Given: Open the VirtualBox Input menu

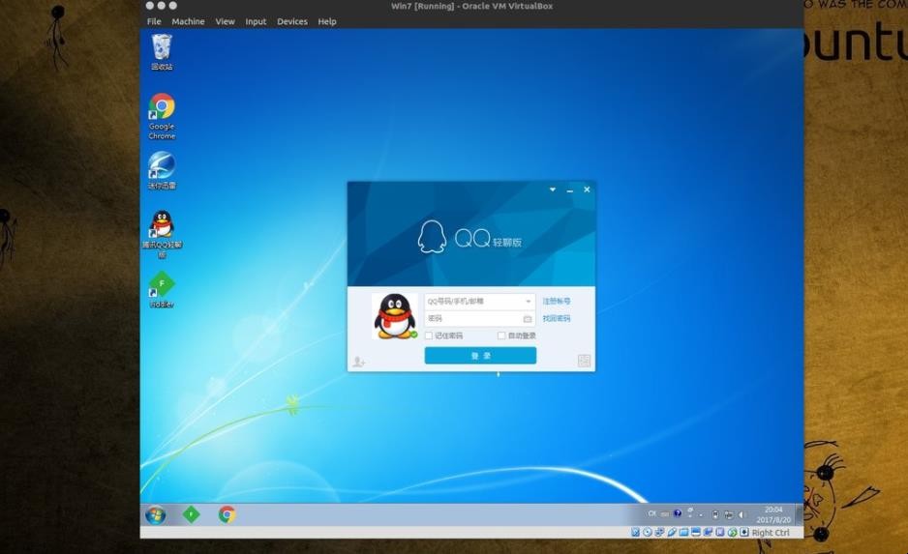Looking at the screenshot, I should 256,21.
